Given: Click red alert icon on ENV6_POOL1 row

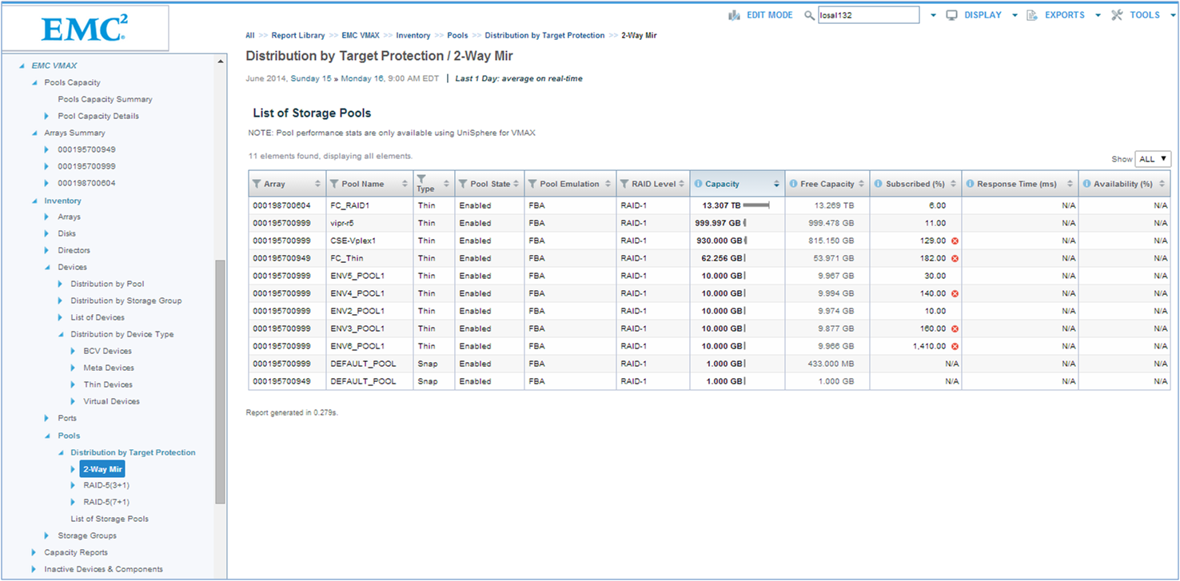Looking at the screenshot, I should point(955,346).
